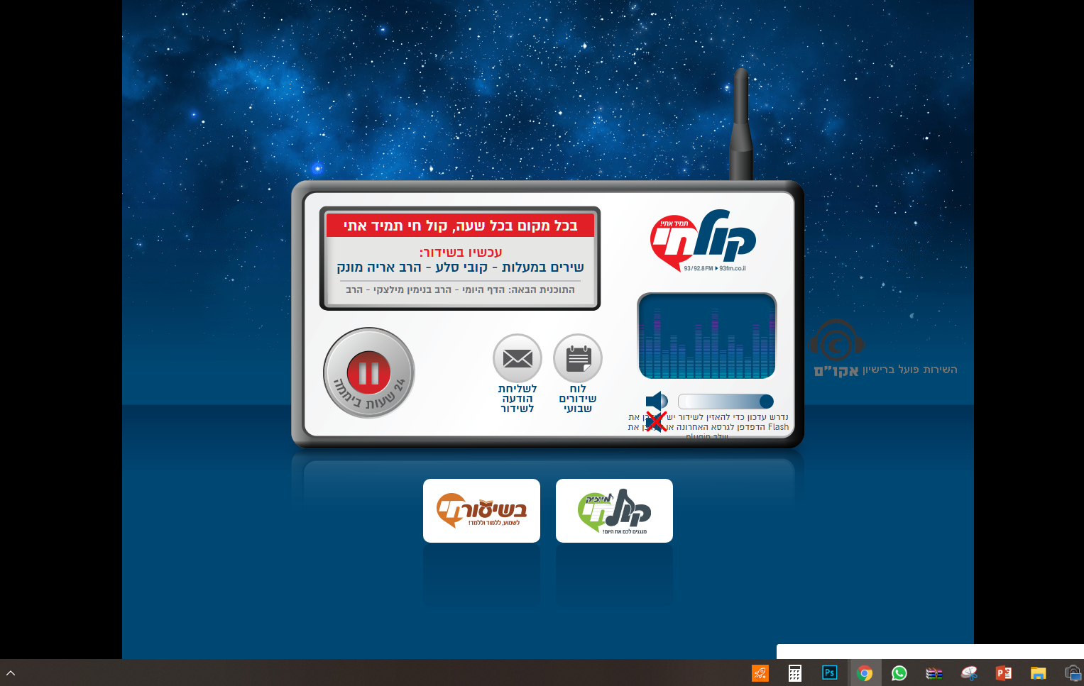Click the לוח שידורים שבועי label
Screen dimensions: 1084x686
coord(578,399)
